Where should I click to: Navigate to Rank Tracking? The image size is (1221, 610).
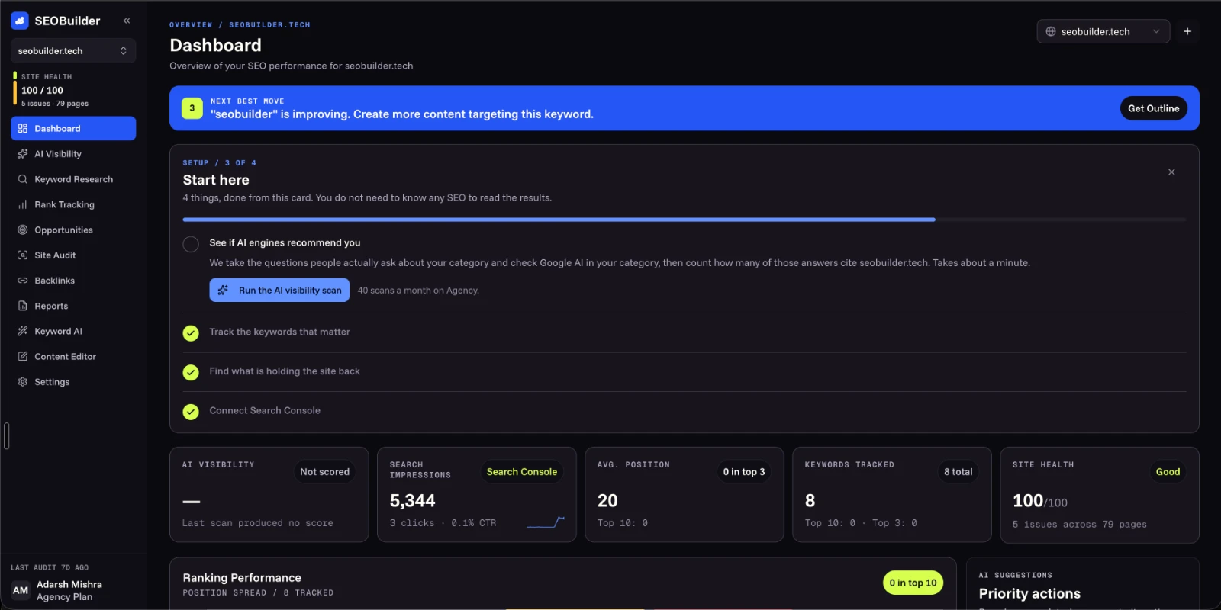(x=73, y=204)
